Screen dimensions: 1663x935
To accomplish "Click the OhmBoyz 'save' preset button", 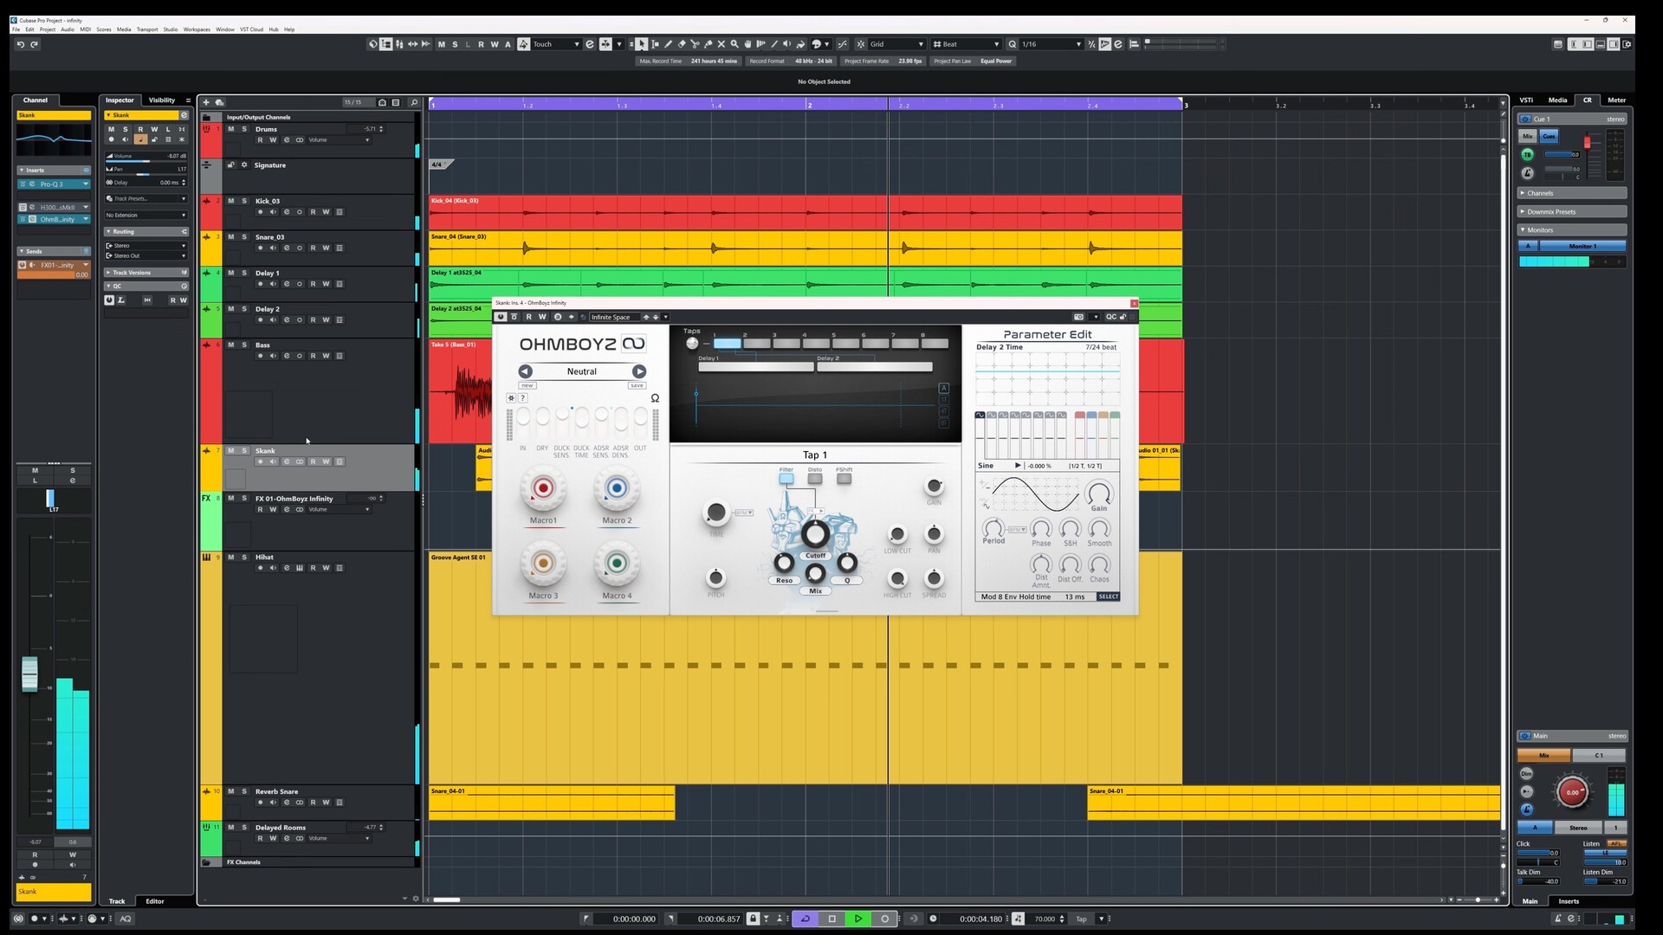I will (637, 385).
